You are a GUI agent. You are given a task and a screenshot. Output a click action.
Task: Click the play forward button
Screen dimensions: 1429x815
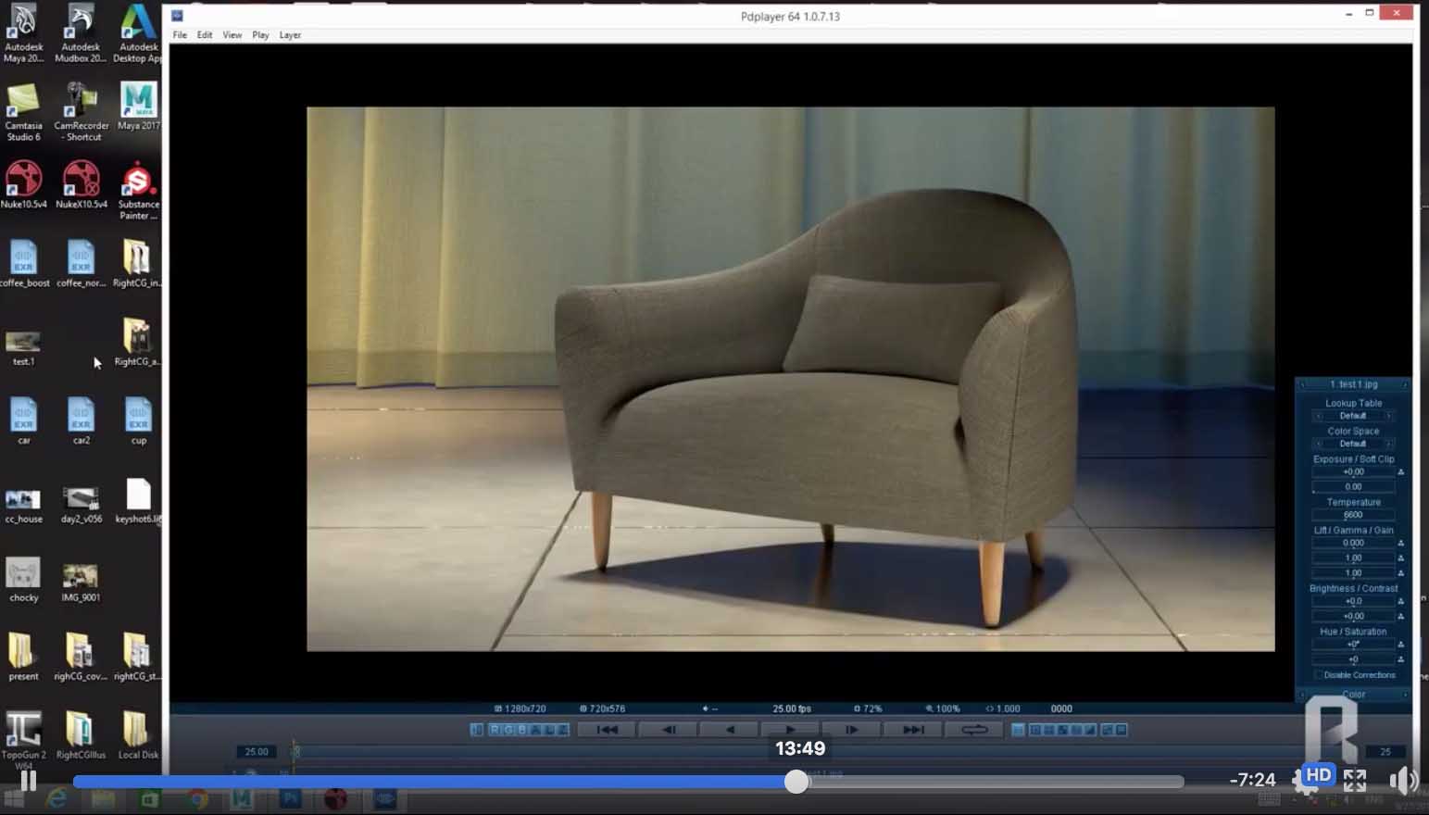pos(790,730)
